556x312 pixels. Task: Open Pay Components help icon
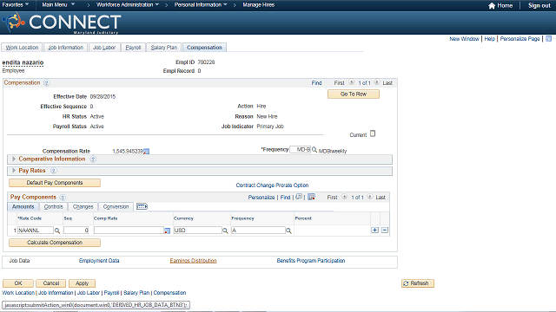click(x=63, y=197)
